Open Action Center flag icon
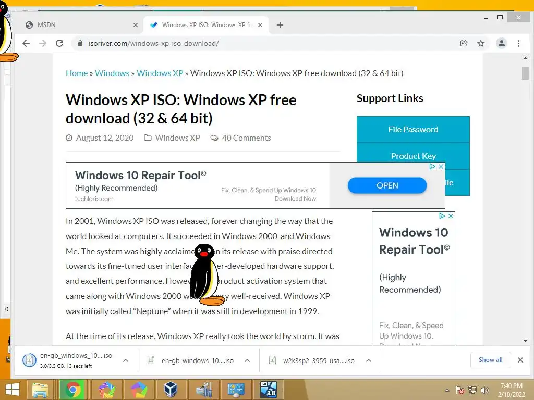 coord(459,390)
